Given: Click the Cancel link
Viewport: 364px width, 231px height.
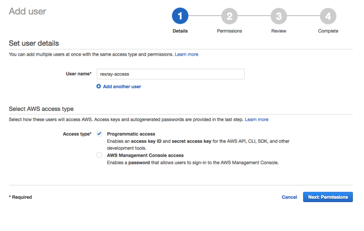Looking at the screenshot, I should (289, 197).
